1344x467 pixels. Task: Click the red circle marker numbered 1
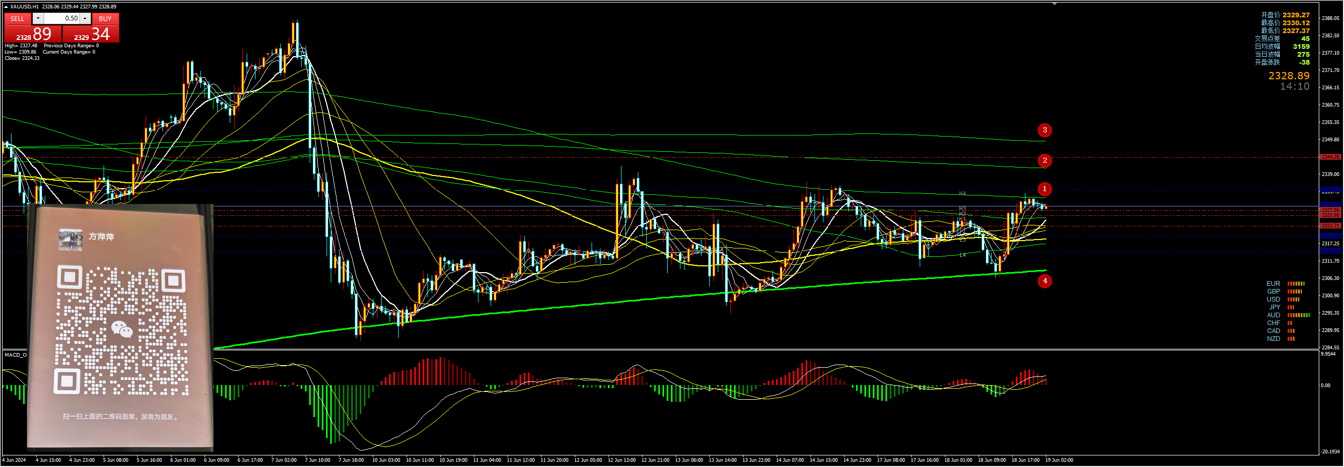click(1044, 189)
